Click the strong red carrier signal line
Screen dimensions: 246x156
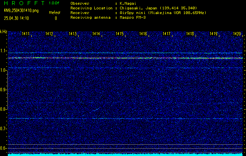point(126,58)
